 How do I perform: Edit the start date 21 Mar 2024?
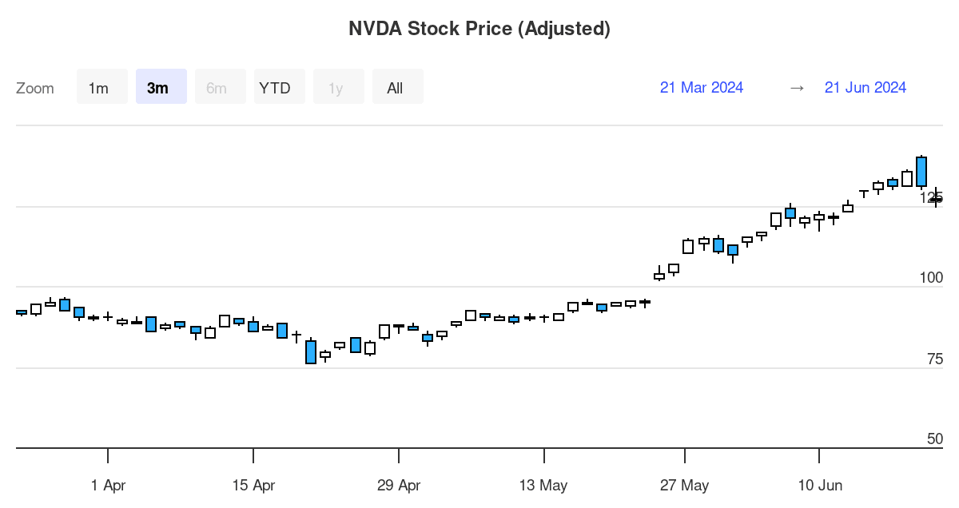pos(702,88)
